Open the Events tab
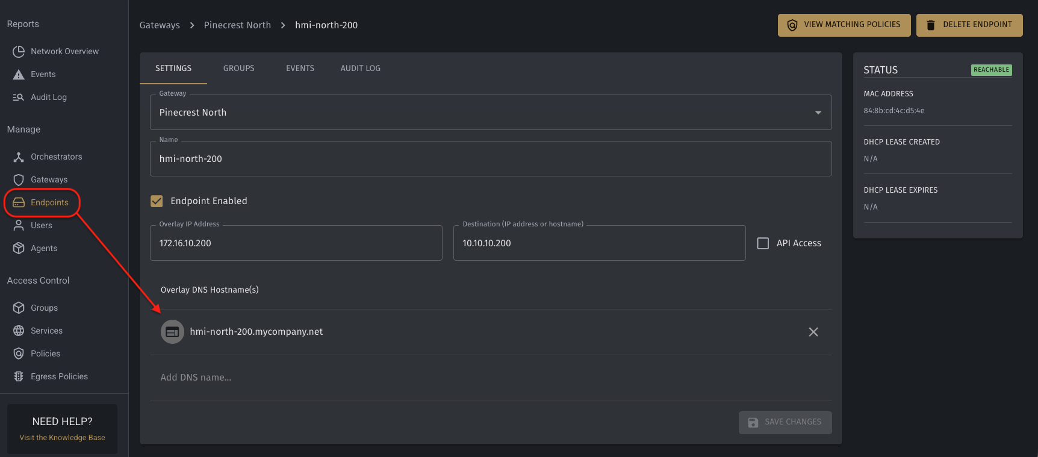This screenshot has width=1038, height=457. (300, 69)
